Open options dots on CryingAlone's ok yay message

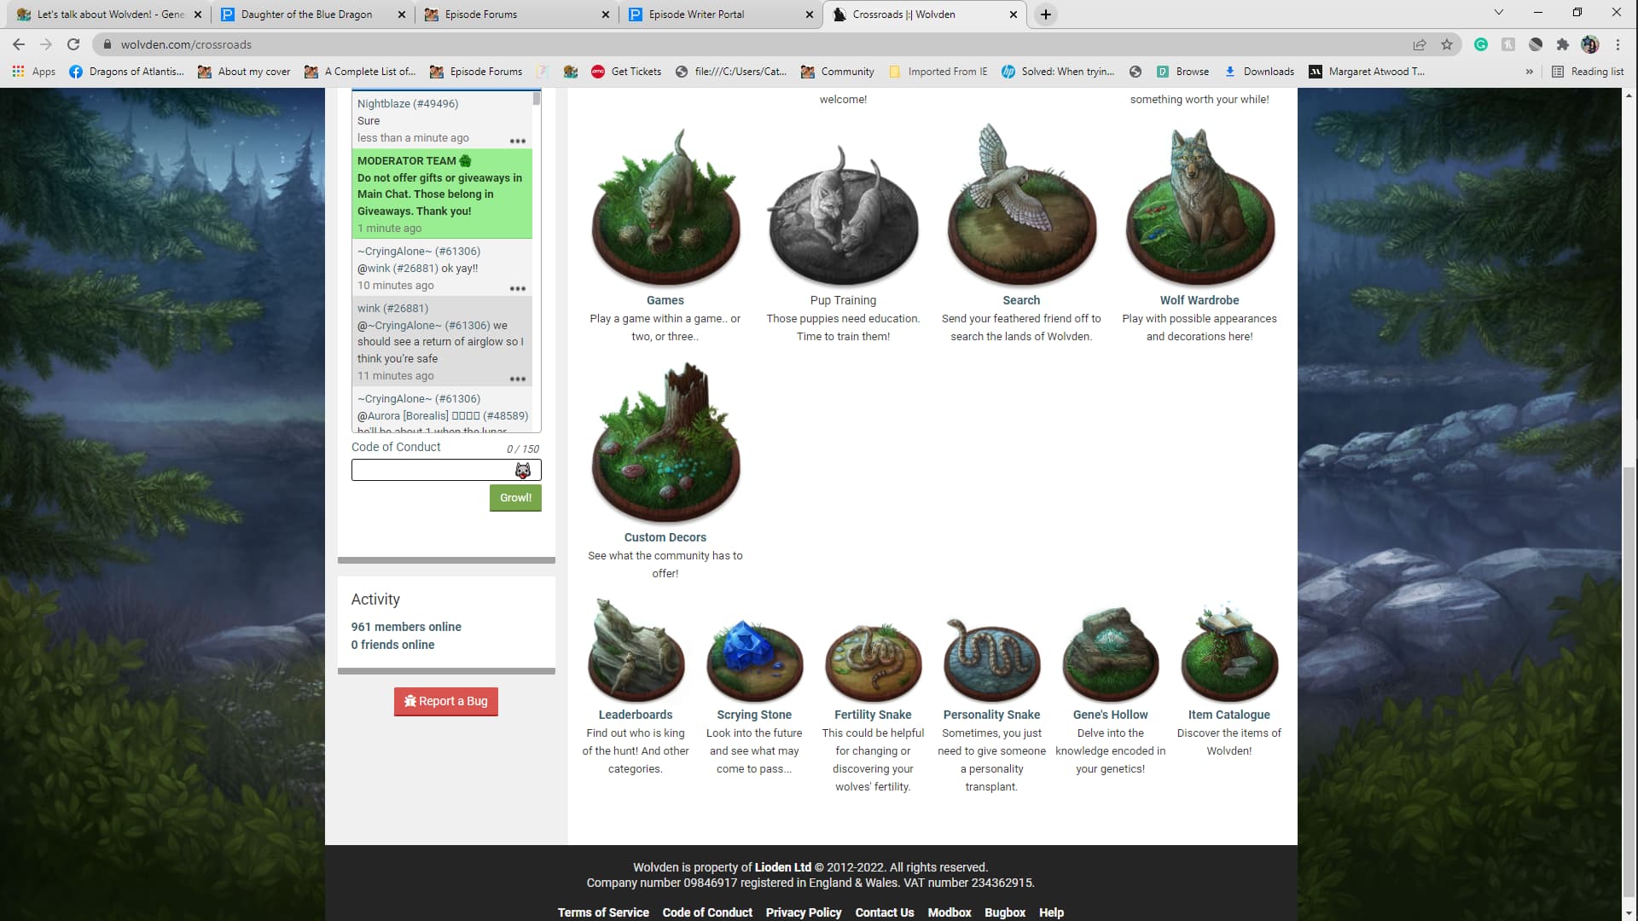pos(518,289)
